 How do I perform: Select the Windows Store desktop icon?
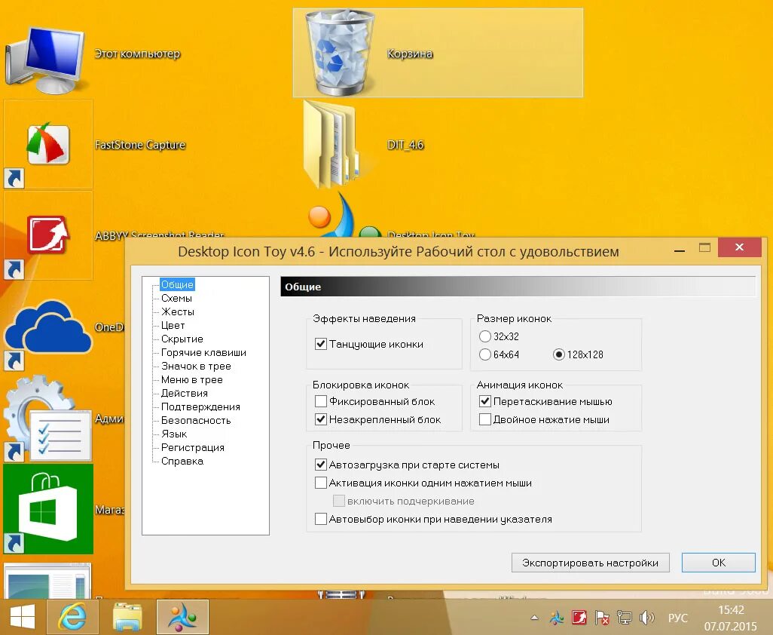(x=47, y=509)
